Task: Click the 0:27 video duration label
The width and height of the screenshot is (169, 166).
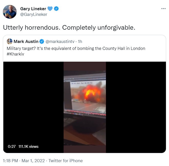Action: [x=12, y=147]
